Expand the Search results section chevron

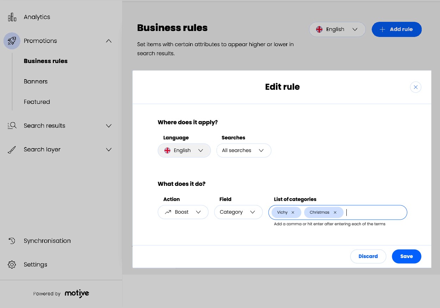(x=109, y=126)
